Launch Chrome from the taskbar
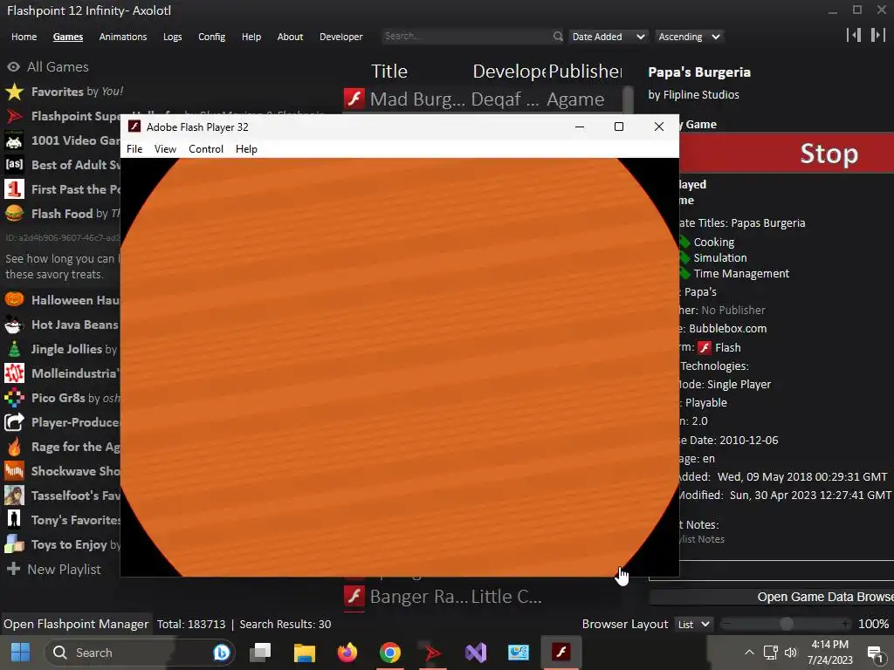 pos(390,653)
